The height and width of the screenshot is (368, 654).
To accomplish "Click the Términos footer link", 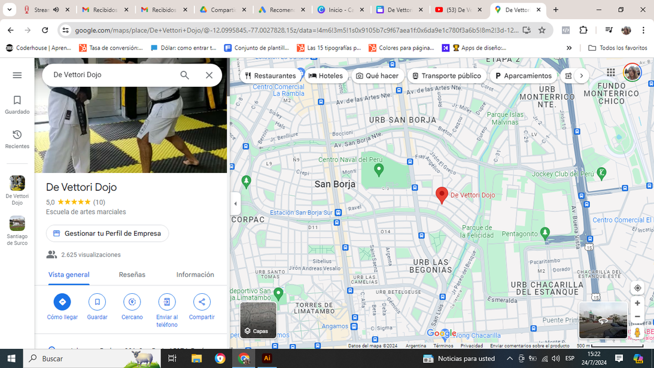I will [443, 346].
